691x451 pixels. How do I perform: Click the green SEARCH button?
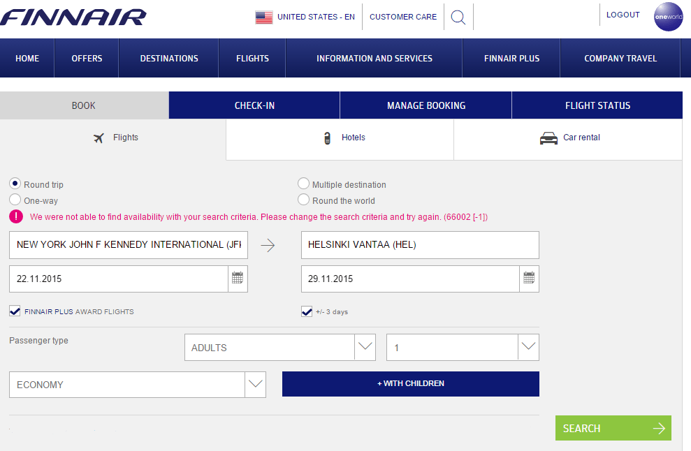[613, 428]
